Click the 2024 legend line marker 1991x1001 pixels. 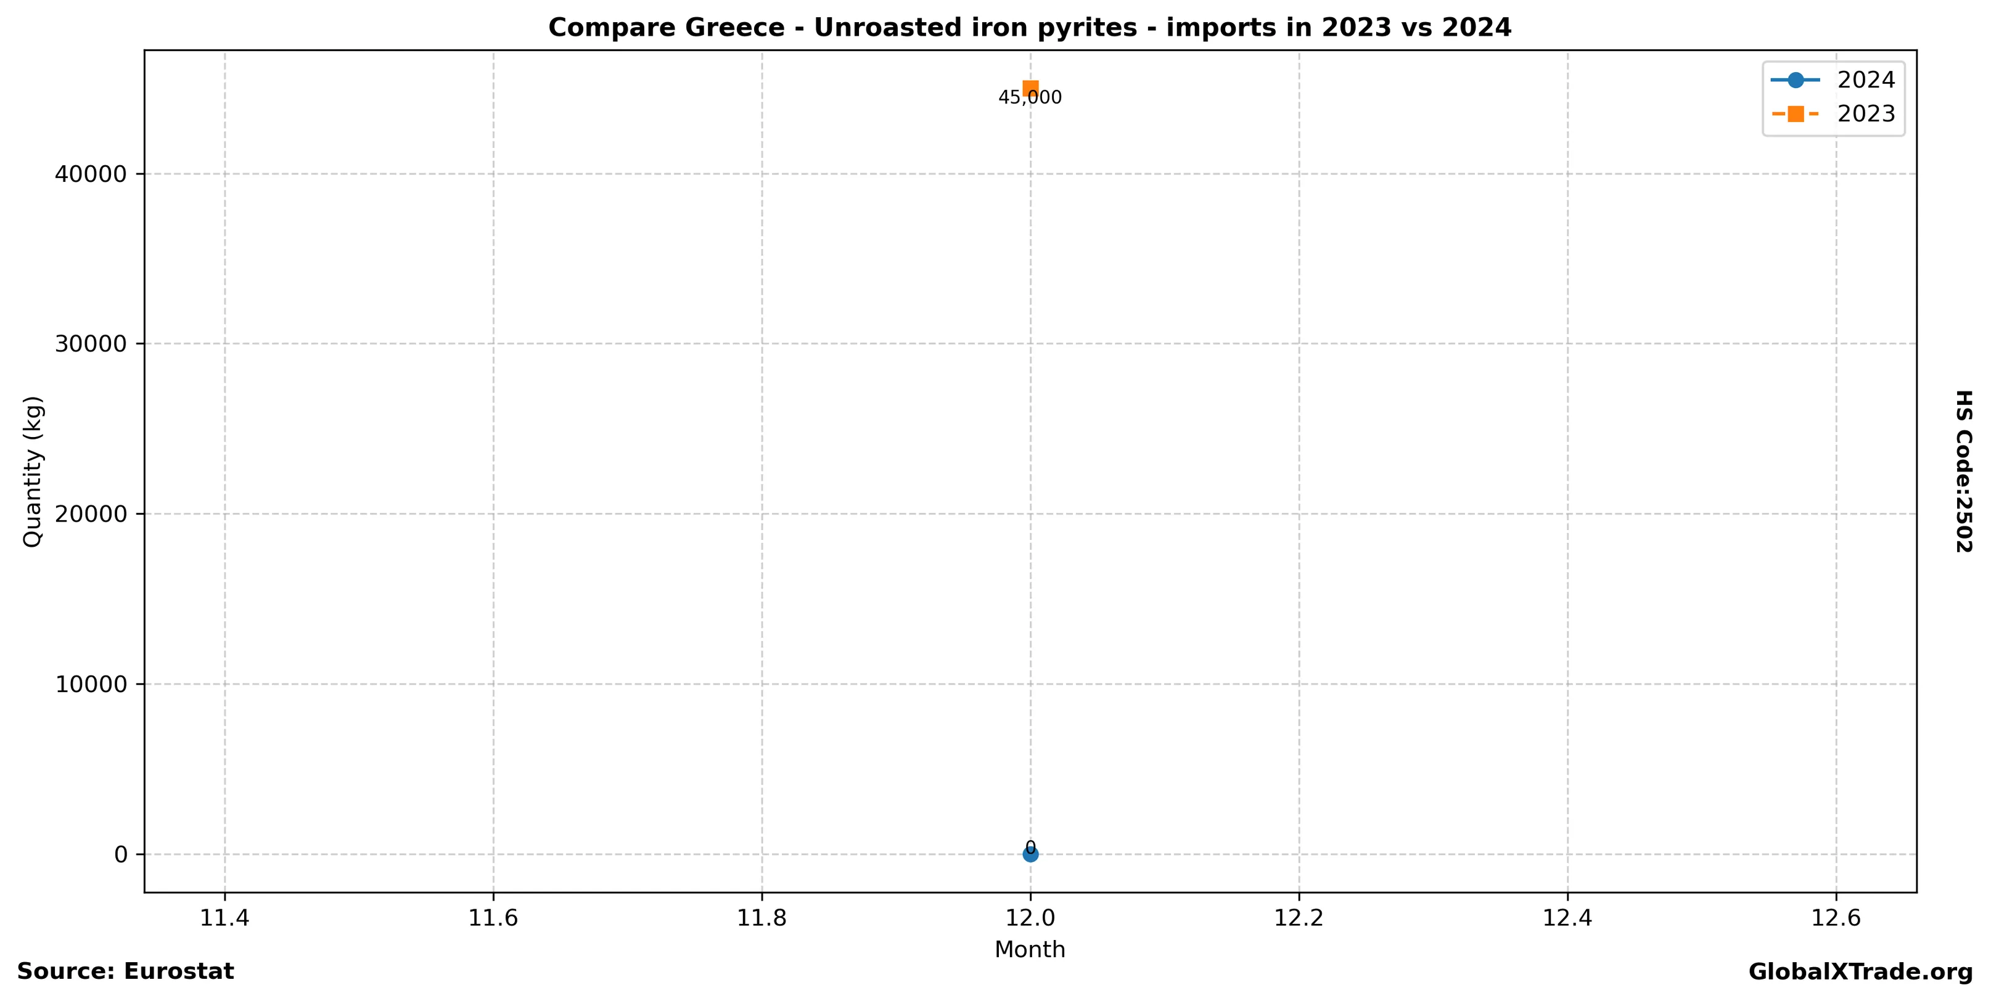1796,80
